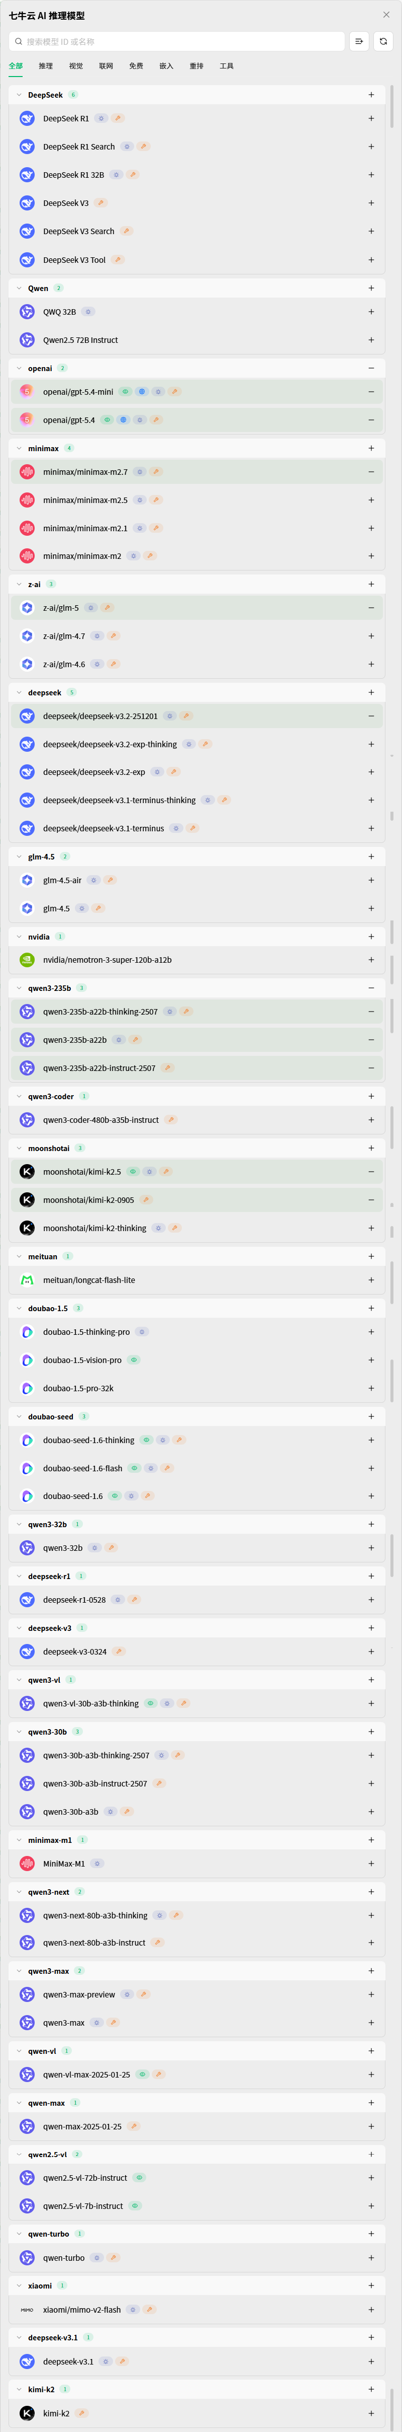Click the refresh model list icon

(383, 41)
